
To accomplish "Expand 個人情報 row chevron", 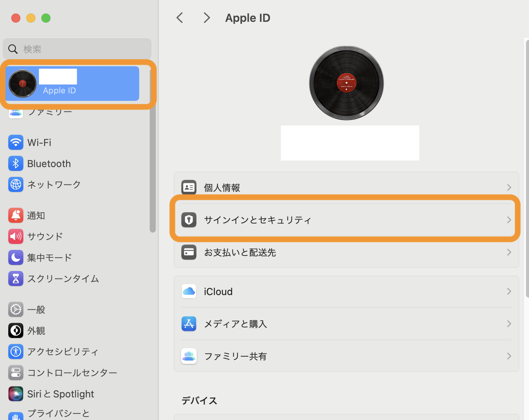I will point(509,187).
